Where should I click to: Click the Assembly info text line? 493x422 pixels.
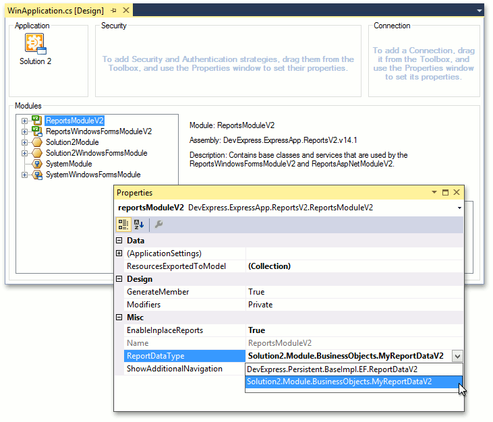[x=273, y=140]
